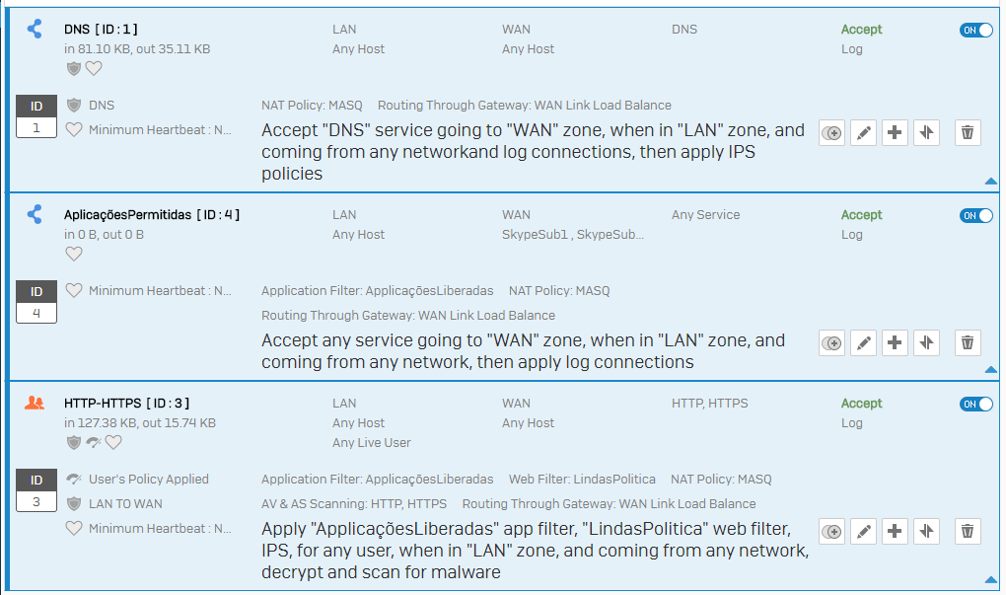Disable the AplicaçõesPermitidas rule toggle

tap(974, 215)
